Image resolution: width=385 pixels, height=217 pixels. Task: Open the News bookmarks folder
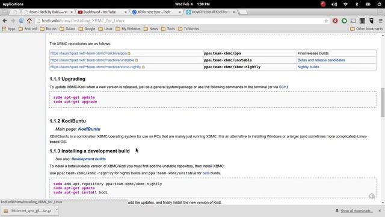click(x=151, y=29)
